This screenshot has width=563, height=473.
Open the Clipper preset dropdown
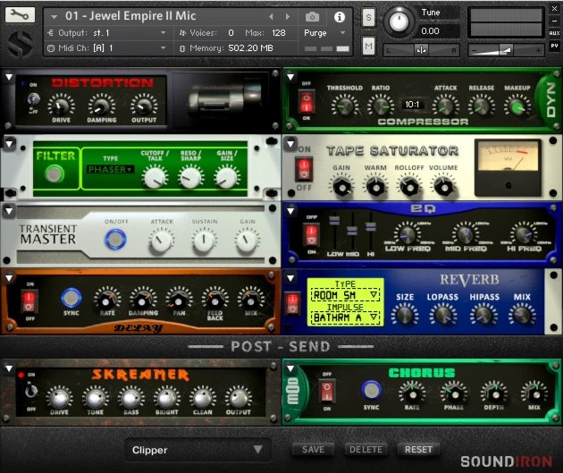pyautogui.click(x=197, y=450)
